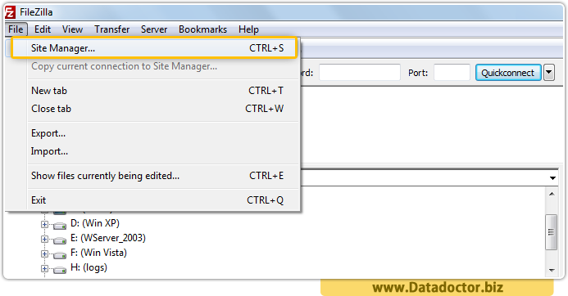This screenshot has width=568, height=296.
Task: Click the D: drive icon
Action: click(x=60, y=226)
